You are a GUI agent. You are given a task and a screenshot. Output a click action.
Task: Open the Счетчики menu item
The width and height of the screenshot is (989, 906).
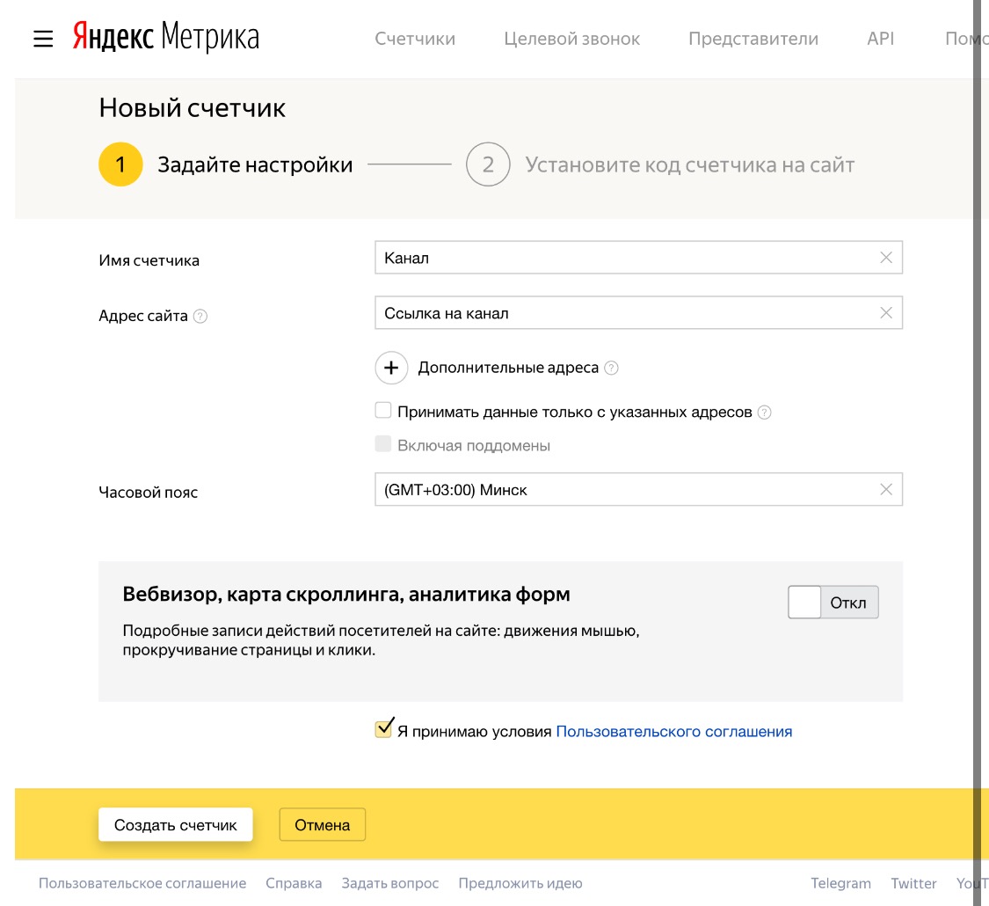click(x=415, y=39)
